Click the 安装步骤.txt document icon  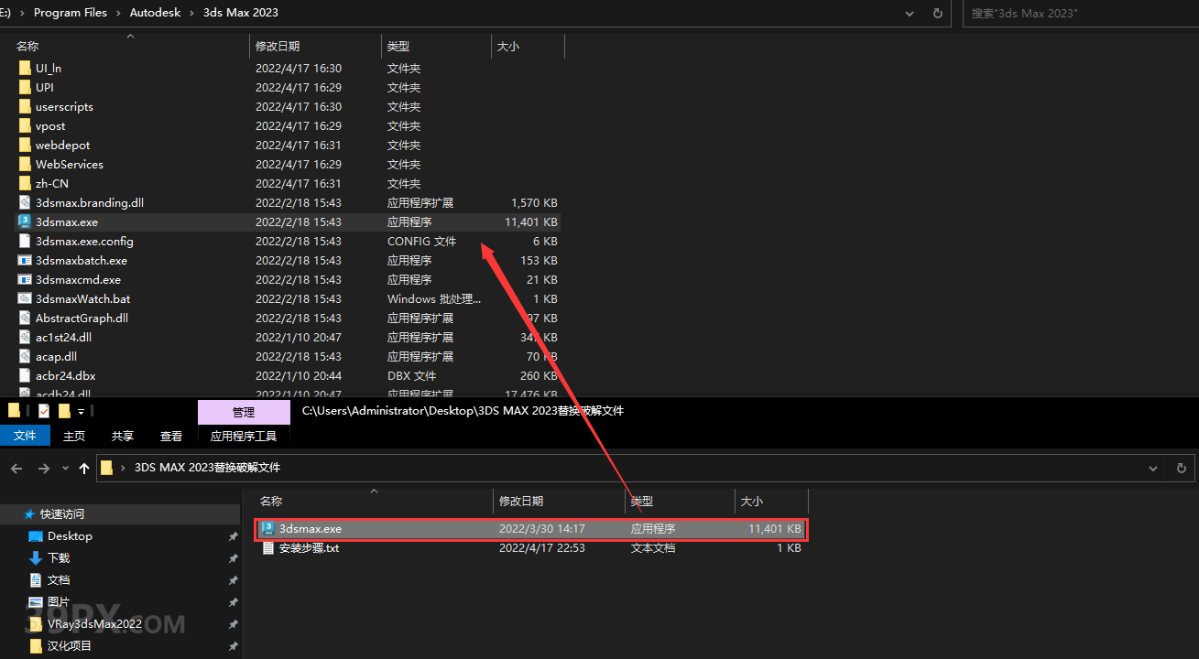click(268, 547)
